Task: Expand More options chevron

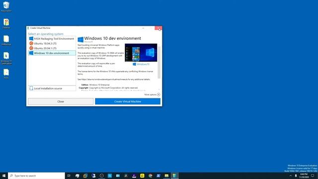Action: pos(159,94)
